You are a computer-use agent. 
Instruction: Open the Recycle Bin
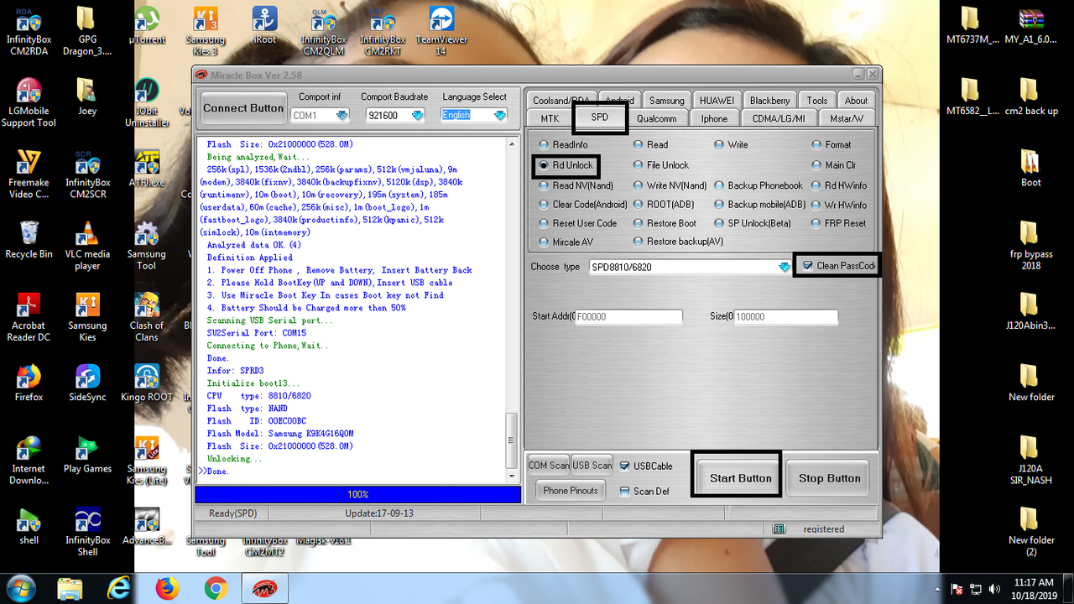coord(29,240)
